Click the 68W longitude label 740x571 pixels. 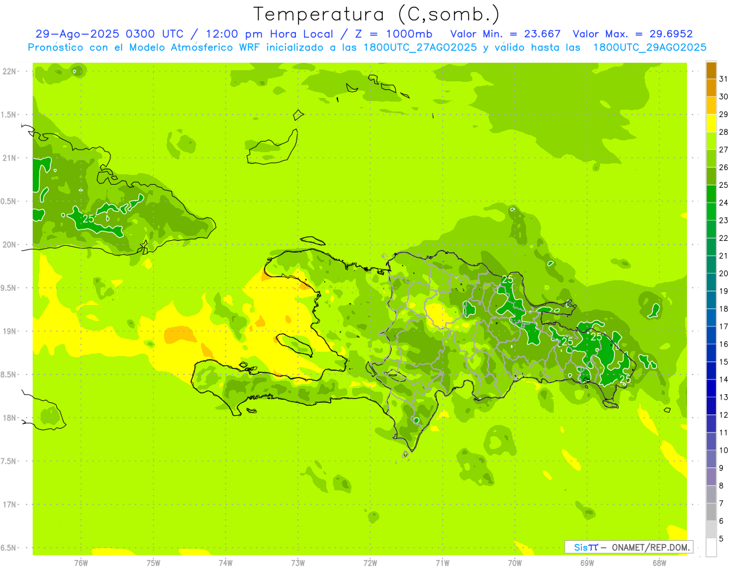pos(659,562)
